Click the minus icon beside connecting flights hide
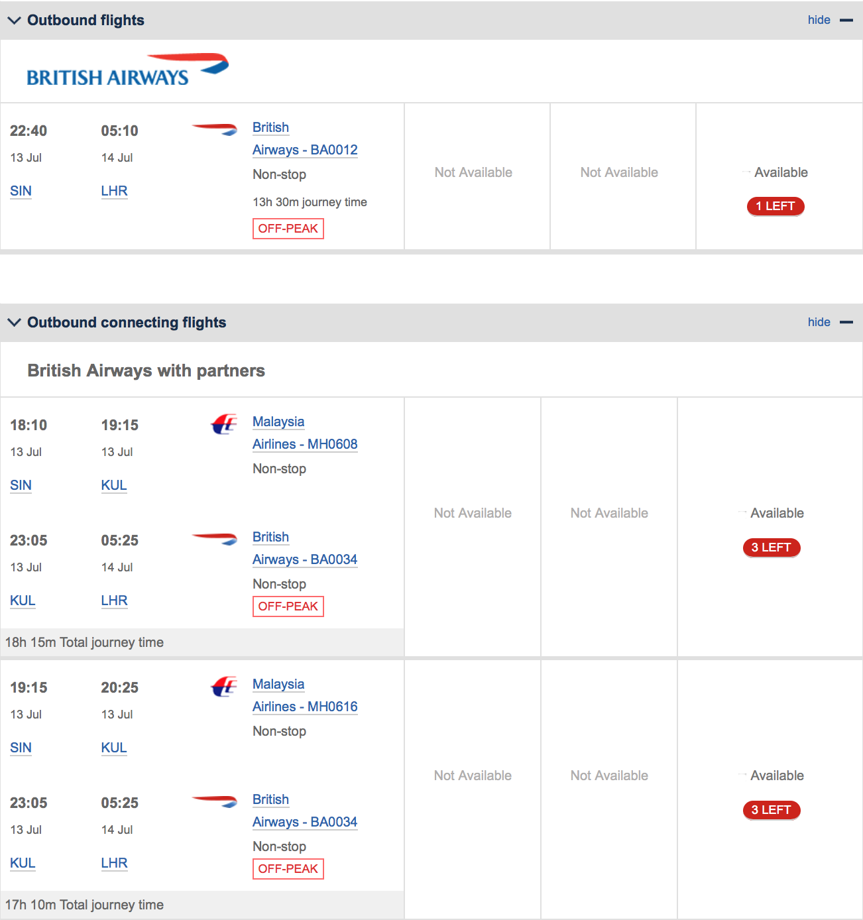Screen dimensions: 863x920 coord(846,323)
